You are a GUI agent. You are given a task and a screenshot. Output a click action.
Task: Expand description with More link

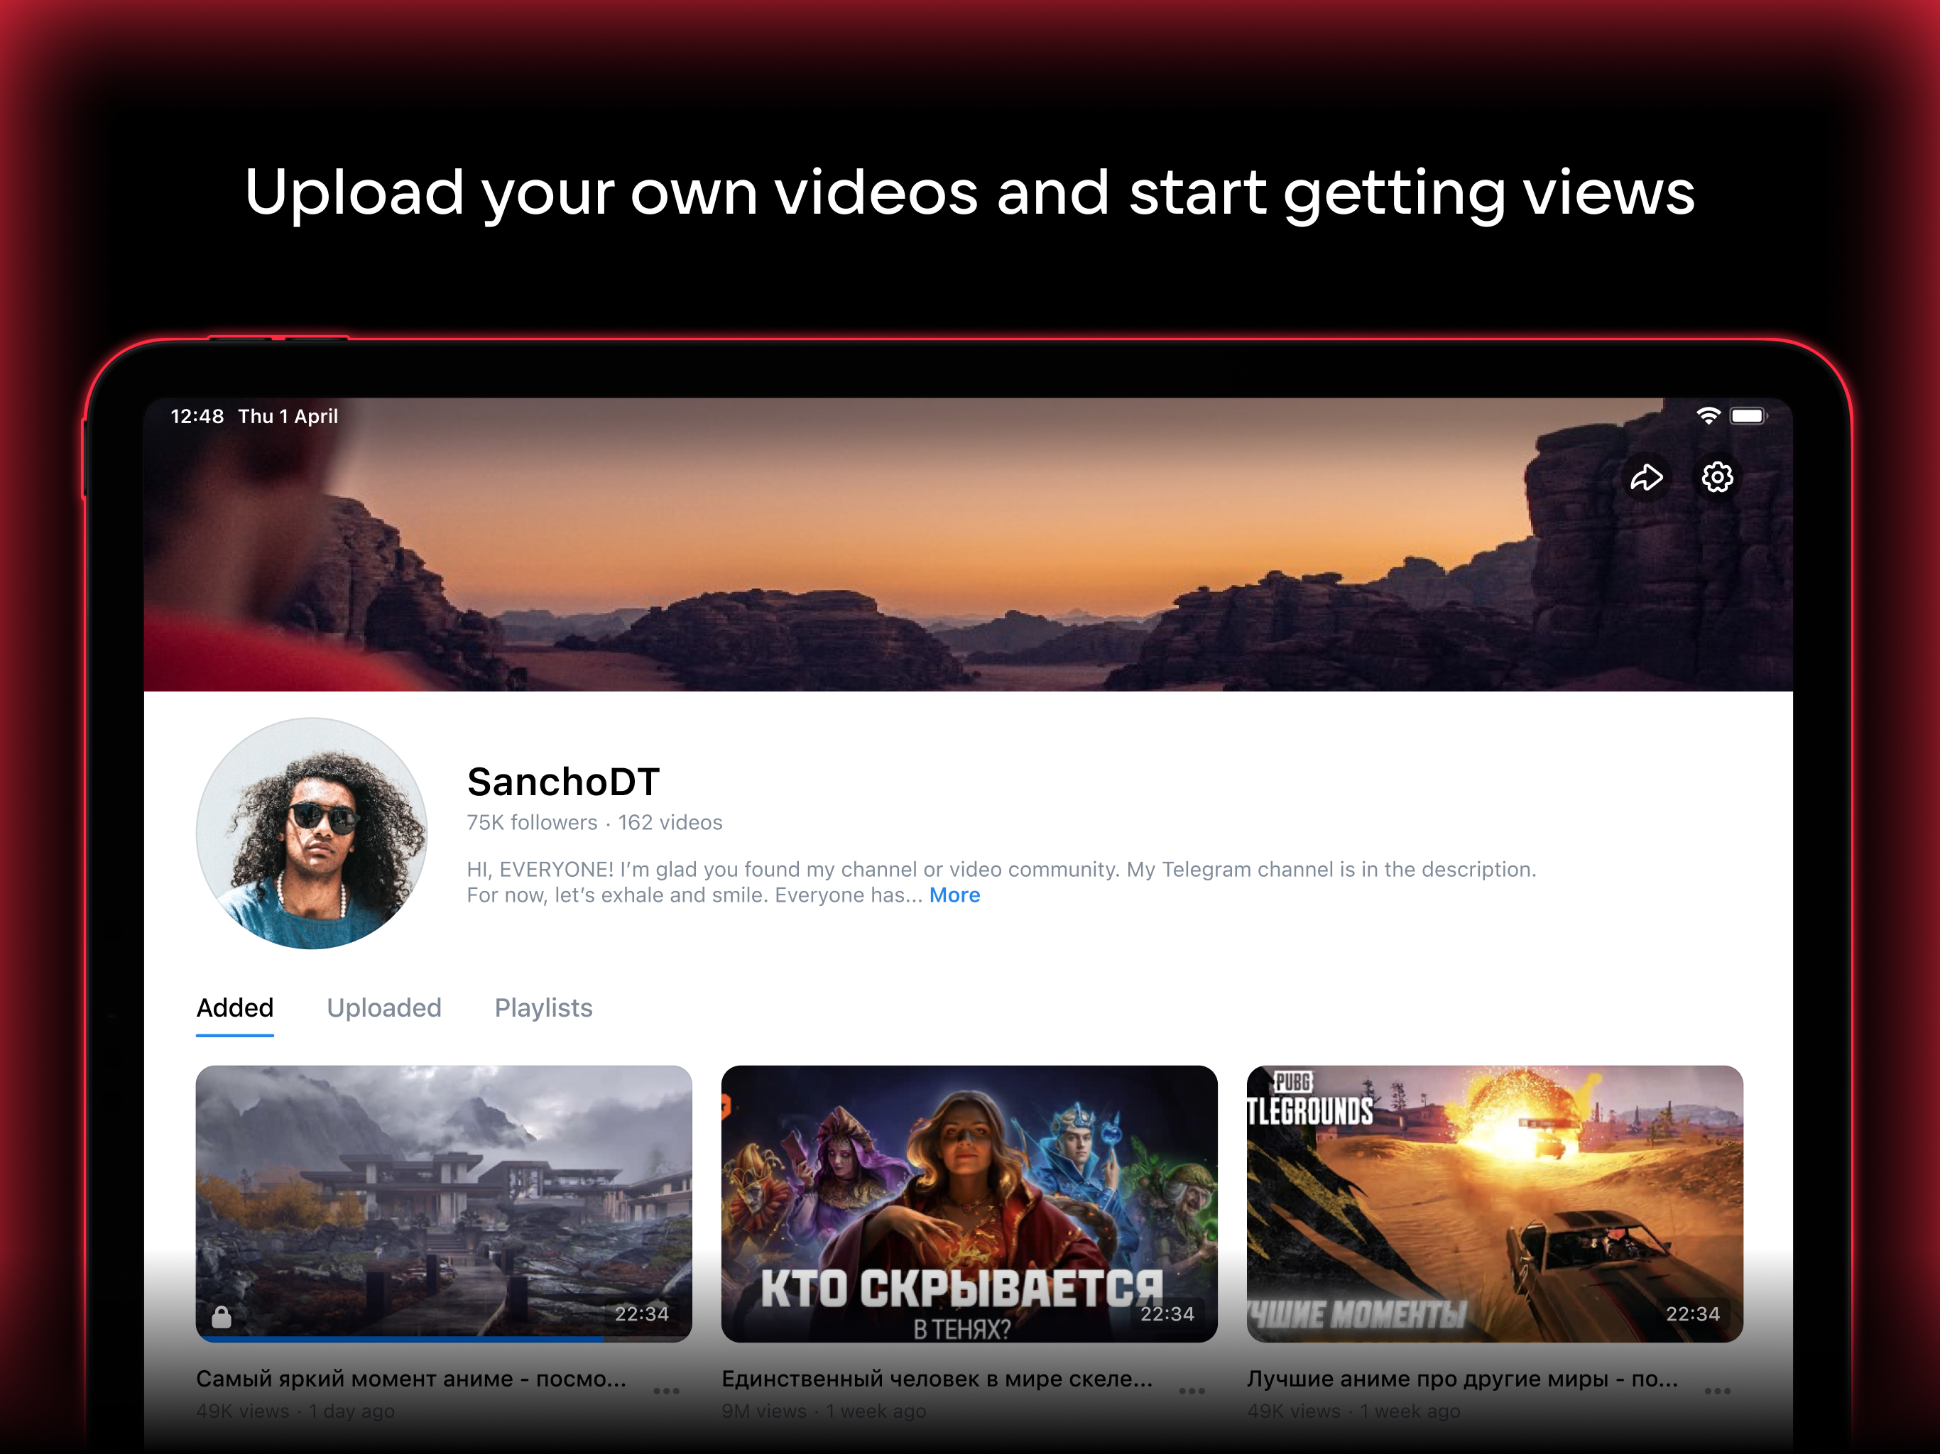pos(954,895)
